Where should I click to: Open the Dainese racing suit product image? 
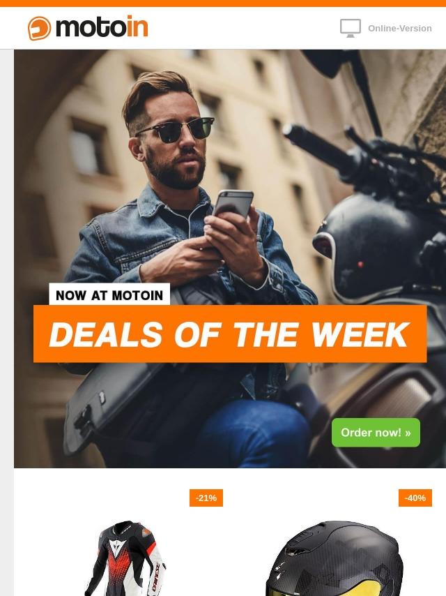pos(125,558)
